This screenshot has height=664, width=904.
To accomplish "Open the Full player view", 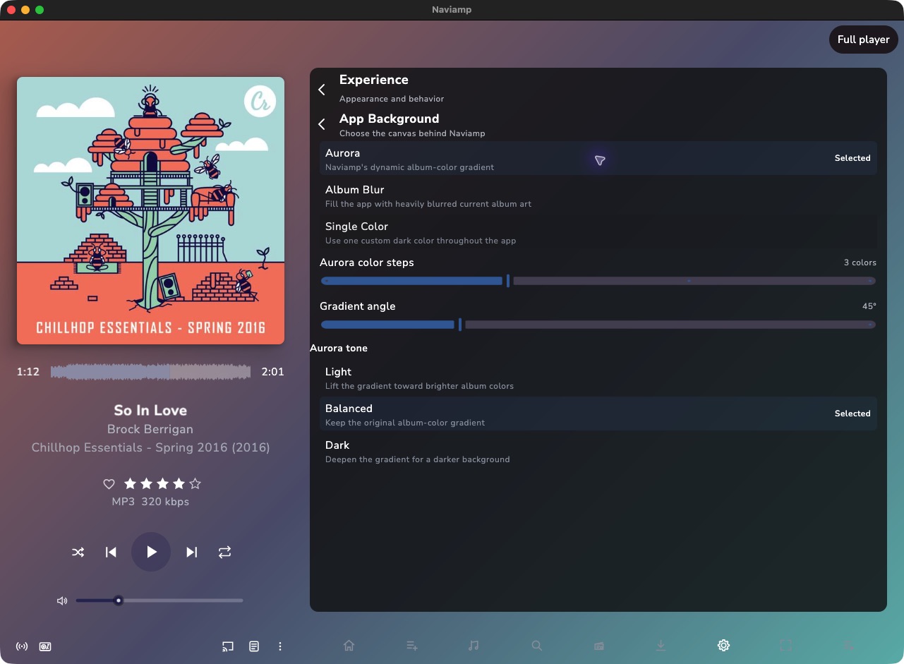I will [x=863, y=40].
